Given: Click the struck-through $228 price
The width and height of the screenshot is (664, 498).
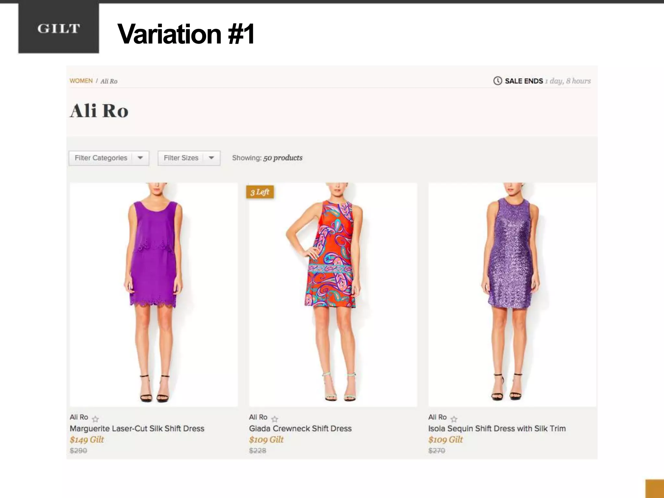Looking at the screenshot, I should pyautogui.click(x=258, y=451).
